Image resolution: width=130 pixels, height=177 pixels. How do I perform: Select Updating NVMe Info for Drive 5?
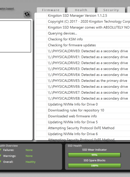click(83, 122)
